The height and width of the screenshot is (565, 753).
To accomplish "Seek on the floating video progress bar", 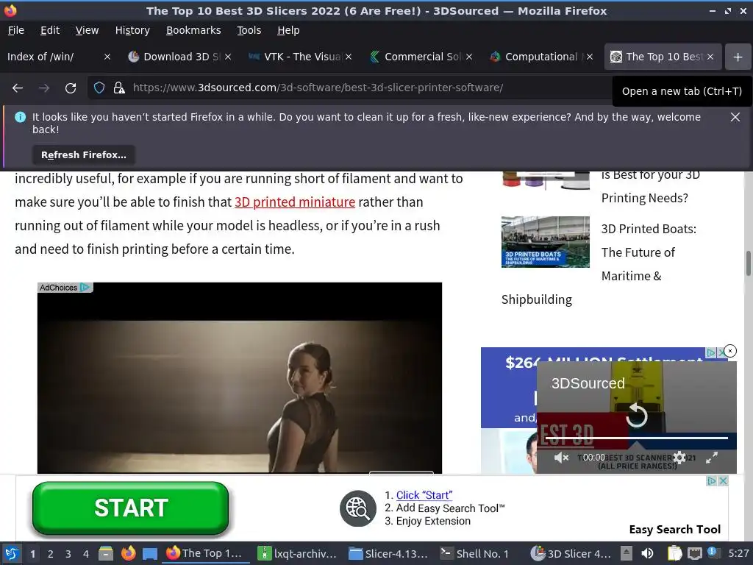I will 636,438.
